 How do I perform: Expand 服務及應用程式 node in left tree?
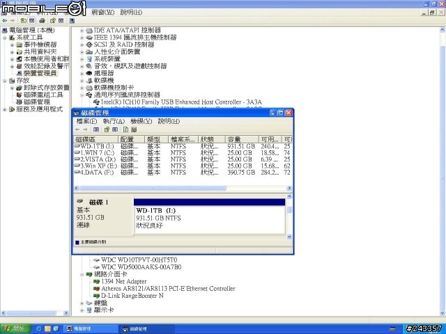click(x=5, y=109)
